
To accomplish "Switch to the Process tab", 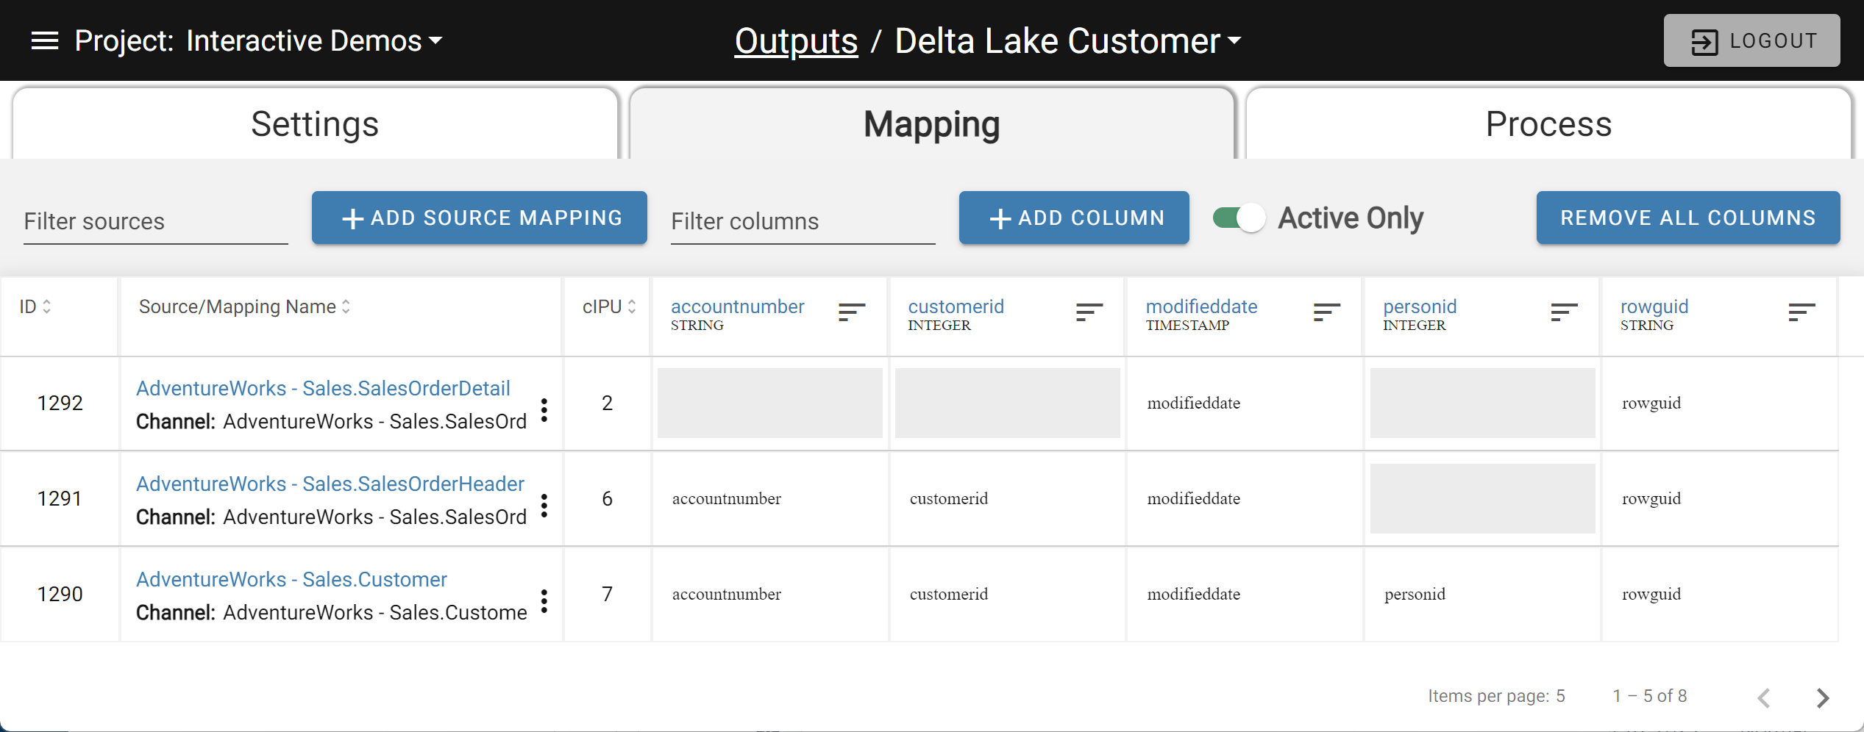I will pyautogui.click(x=1548, y=123).
